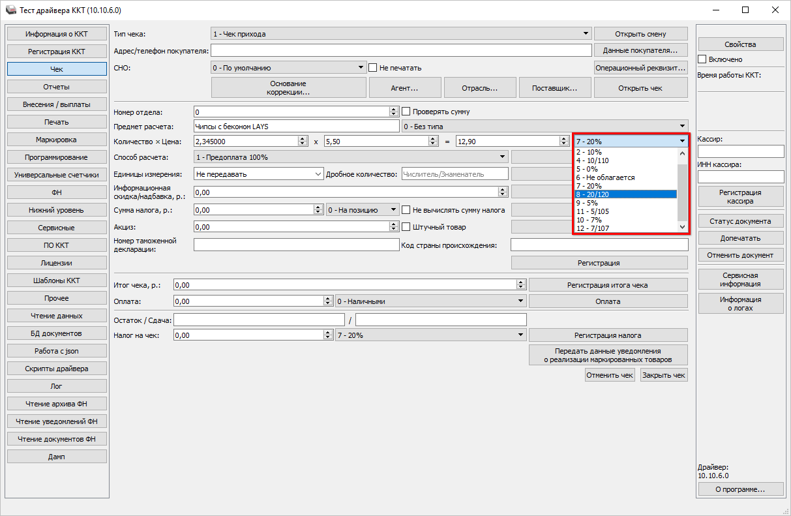
Task: Click the 'Открыть смену' button
Action: [x=640, y=34]
